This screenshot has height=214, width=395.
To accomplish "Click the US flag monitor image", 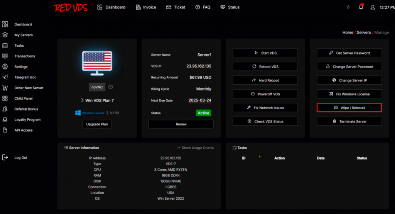I will pyautogui.click(x=97, y=63).
